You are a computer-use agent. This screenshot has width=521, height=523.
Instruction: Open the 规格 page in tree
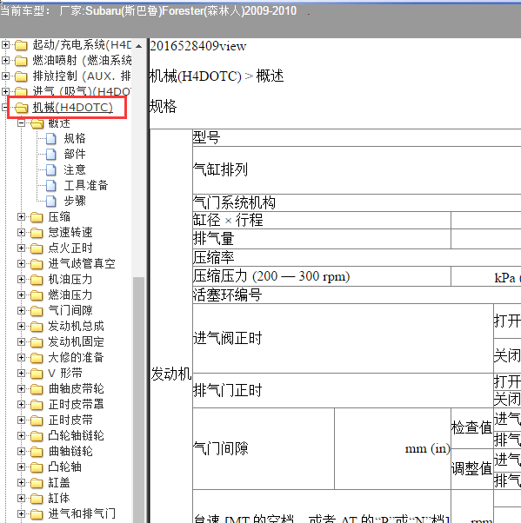pyautogui.click(x=75, y=138)
